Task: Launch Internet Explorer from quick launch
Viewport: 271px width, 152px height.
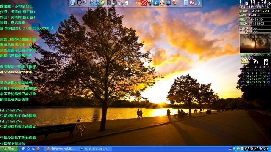Action: (28, 149)
